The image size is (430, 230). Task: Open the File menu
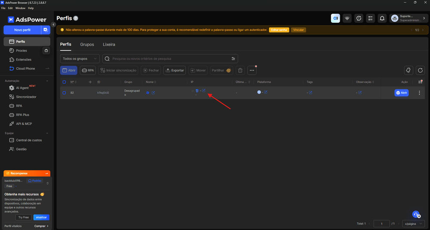(3, 8)
